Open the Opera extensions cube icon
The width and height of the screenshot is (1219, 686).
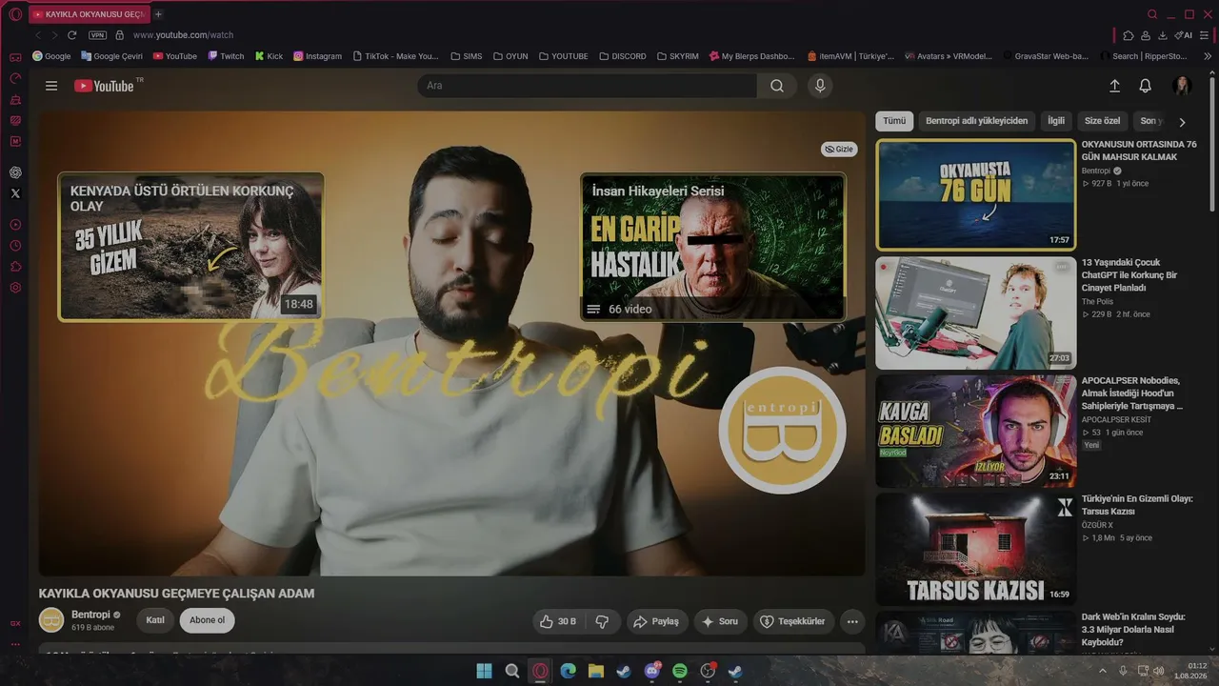tap(1129, 35)
